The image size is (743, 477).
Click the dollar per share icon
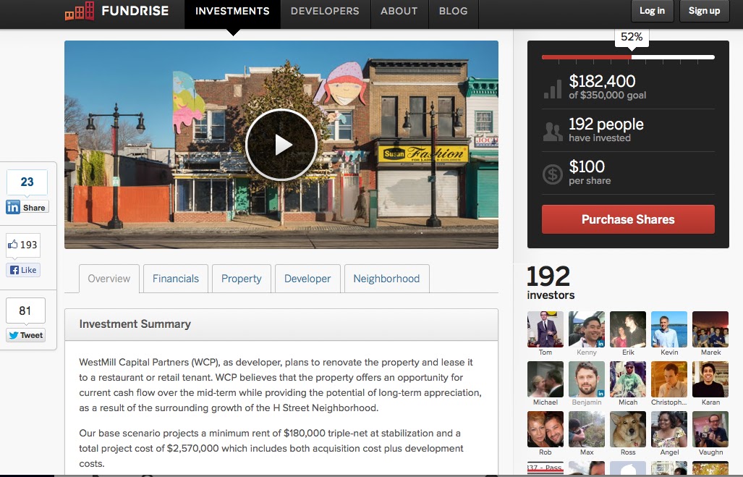pos(553,174)
